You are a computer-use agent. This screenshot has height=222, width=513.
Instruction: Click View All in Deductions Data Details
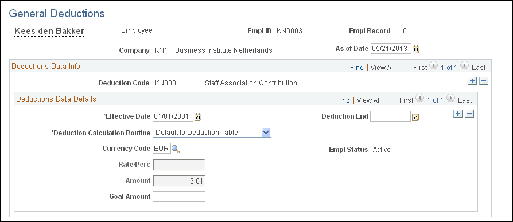point(369,100)
